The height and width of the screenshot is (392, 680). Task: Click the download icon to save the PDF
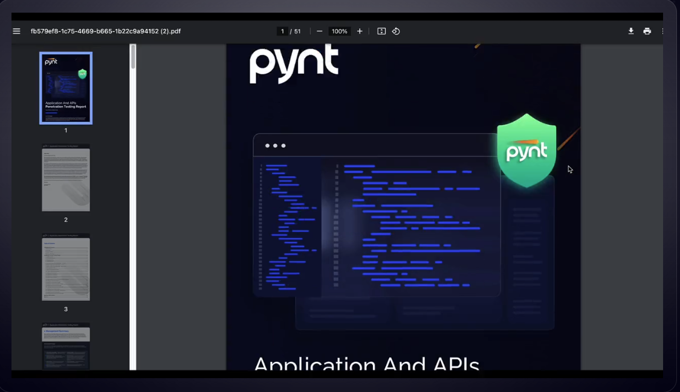pyautogui.click(x=631, y=31)
